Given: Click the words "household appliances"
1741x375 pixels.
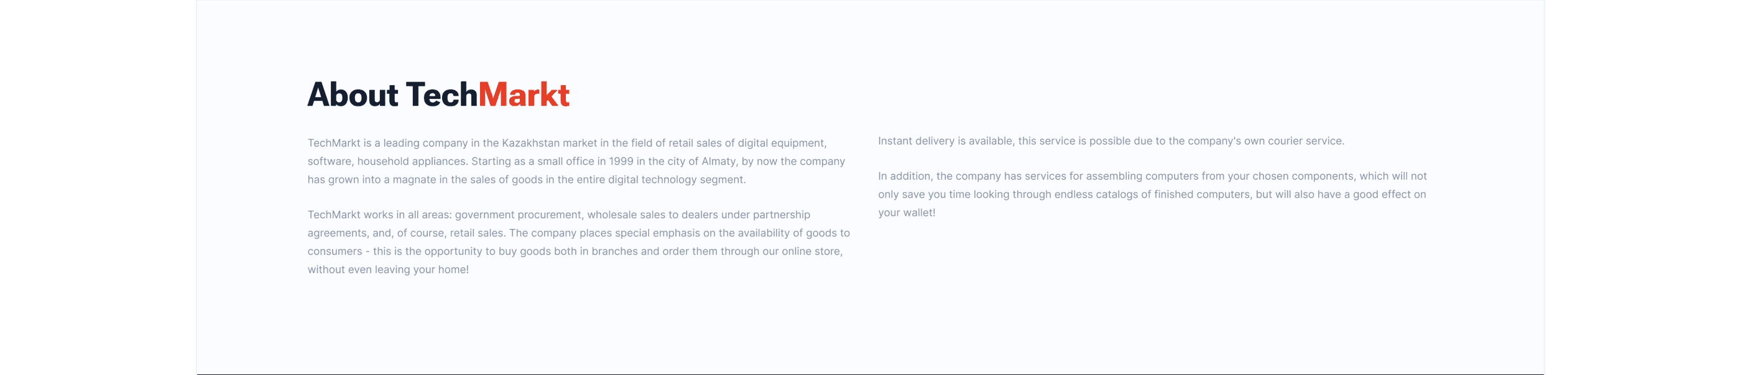Looking at the screenshot, I should point(411,162).
